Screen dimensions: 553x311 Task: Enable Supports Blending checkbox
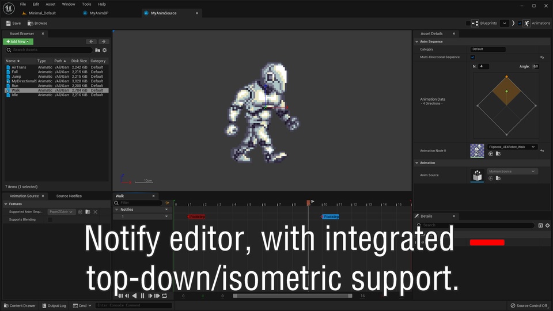tap(50, 219)
